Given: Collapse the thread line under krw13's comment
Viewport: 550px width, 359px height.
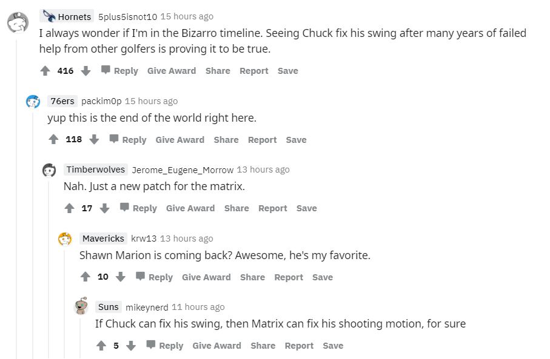Looking at the screenshot, I should point(65,303).
